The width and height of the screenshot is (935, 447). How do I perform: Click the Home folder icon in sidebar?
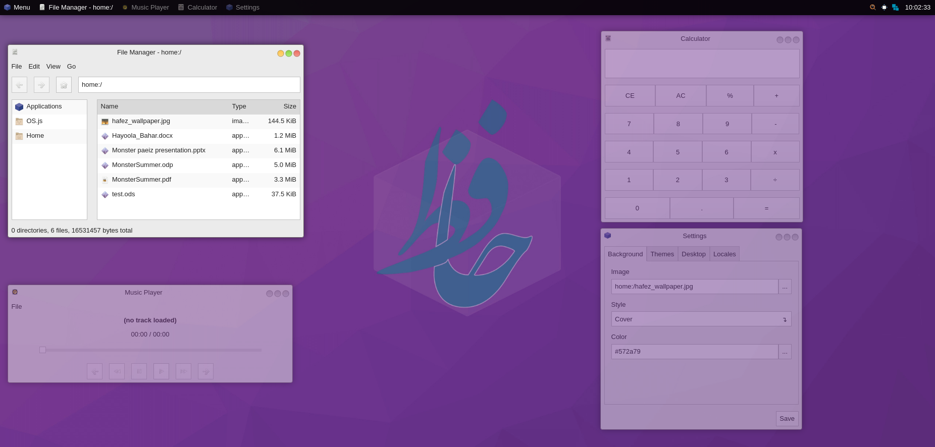[19, 136]
